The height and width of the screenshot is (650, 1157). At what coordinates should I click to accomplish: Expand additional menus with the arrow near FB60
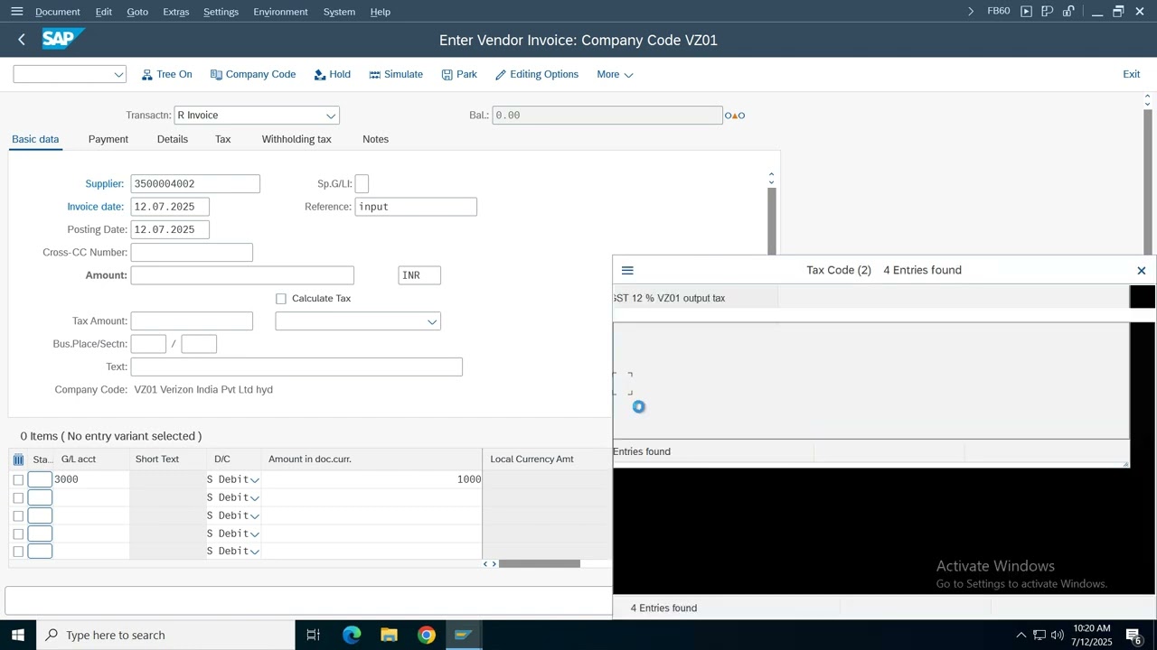tap(971, 12)
